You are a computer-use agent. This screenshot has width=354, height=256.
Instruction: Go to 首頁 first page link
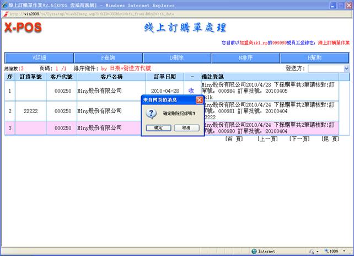coord(234,139)
